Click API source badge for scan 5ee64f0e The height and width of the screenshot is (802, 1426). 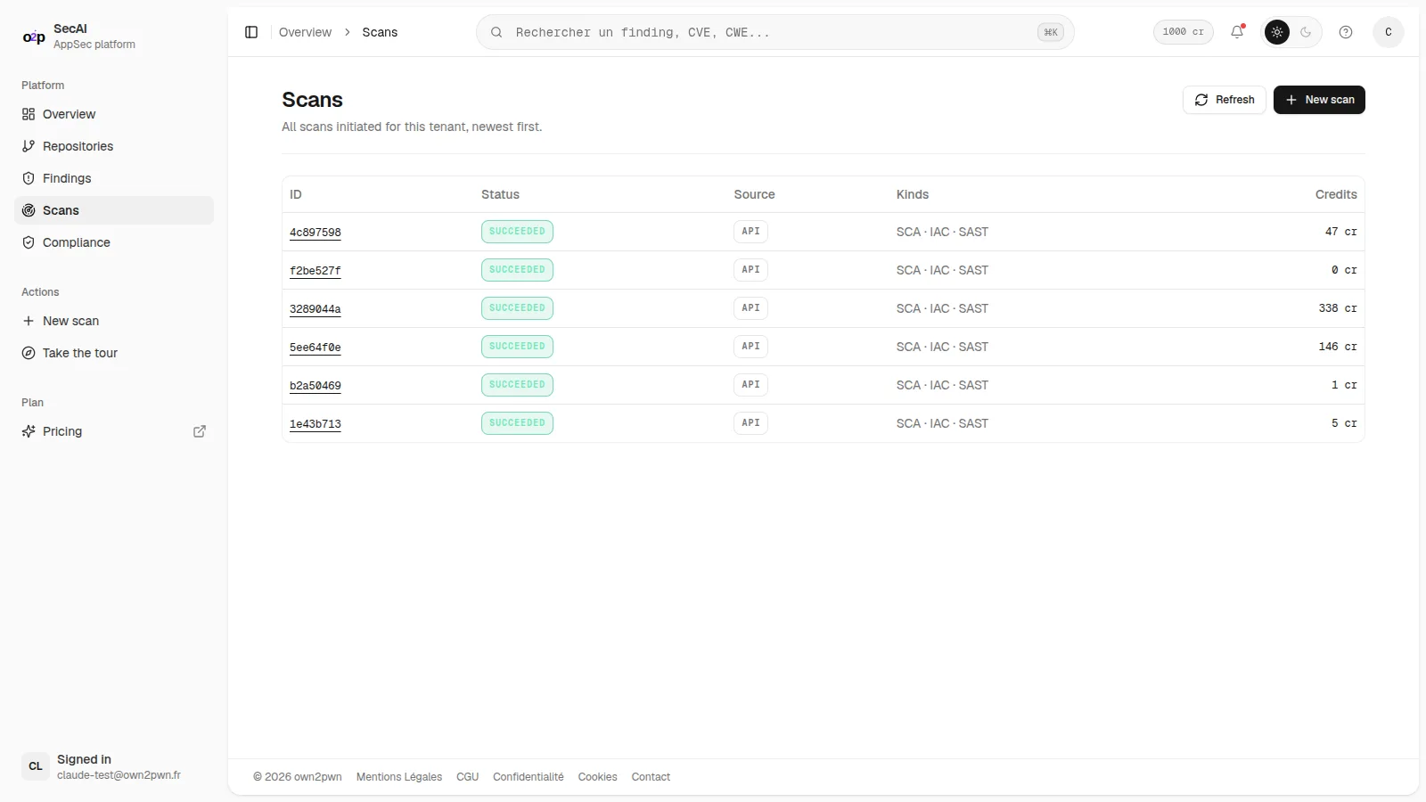click(750, 347)
